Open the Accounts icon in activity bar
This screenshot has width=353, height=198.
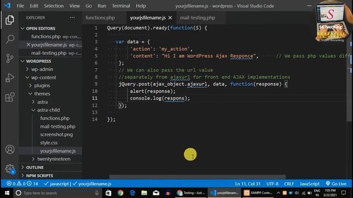10,150
